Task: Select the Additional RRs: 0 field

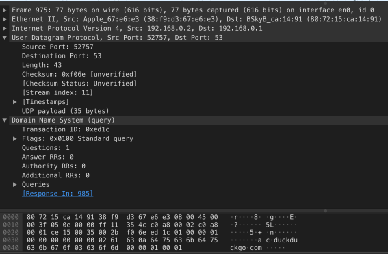Action: coord(55,175)
